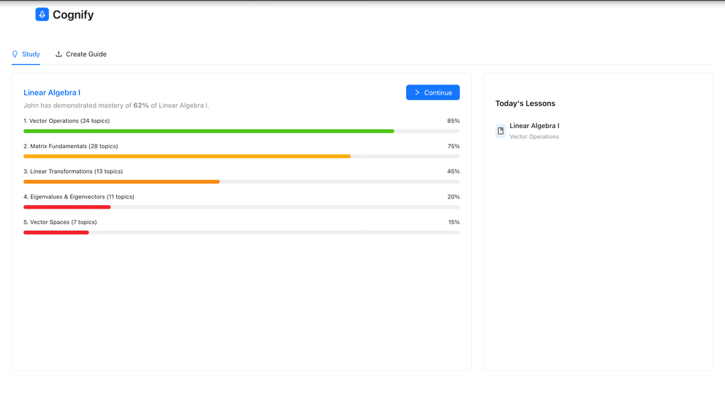This screenshot has width=725, height=395.
Task: Click the green Vector Operations progress bar
Action: coord(209,131)
